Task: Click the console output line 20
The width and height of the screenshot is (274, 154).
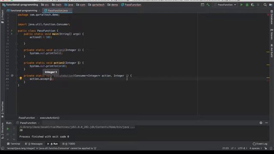Action: [x=21, y=130]
